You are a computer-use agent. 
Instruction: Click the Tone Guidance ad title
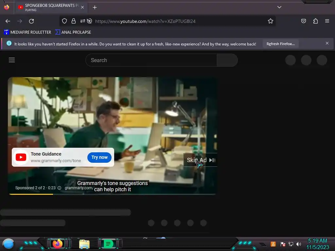46,154
